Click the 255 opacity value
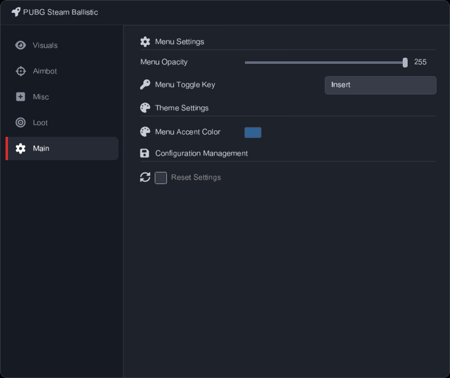This screenshot has width=450, height=378. click(x=420, y=62)
